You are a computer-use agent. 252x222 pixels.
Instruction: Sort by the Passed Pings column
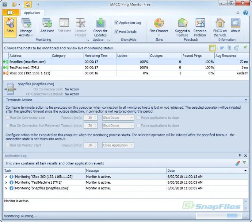[x=198, y=56]
